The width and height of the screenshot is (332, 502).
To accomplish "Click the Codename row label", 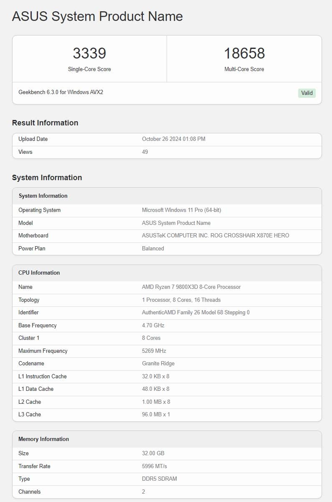I will (x=31, y=363).
